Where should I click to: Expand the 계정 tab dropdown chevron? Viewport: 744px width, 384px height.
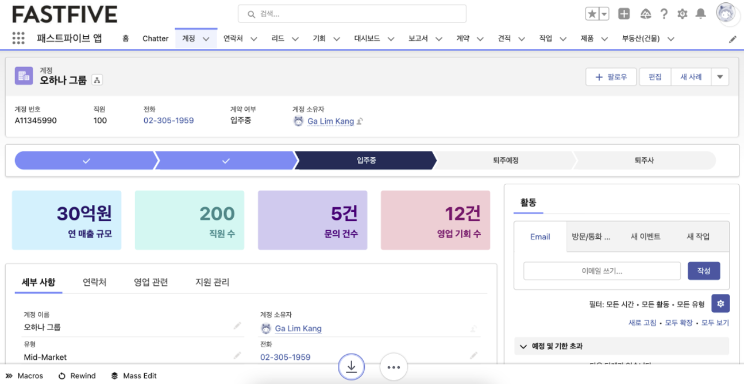pyautogui.click(x=206, y=39)
